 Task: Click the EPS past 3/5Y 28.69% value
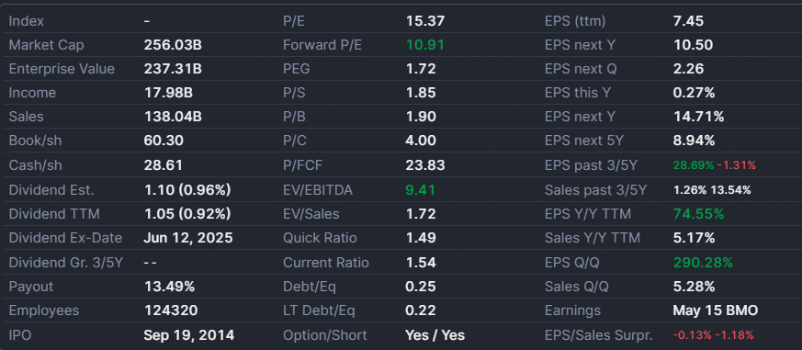point(694,165)
